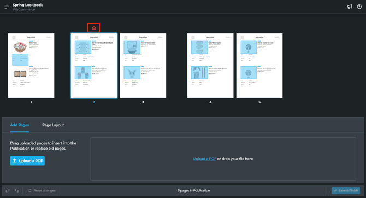Select page 4 thumbnail
This screenshot has width=366, height=198.
click(x=210, y=65)
